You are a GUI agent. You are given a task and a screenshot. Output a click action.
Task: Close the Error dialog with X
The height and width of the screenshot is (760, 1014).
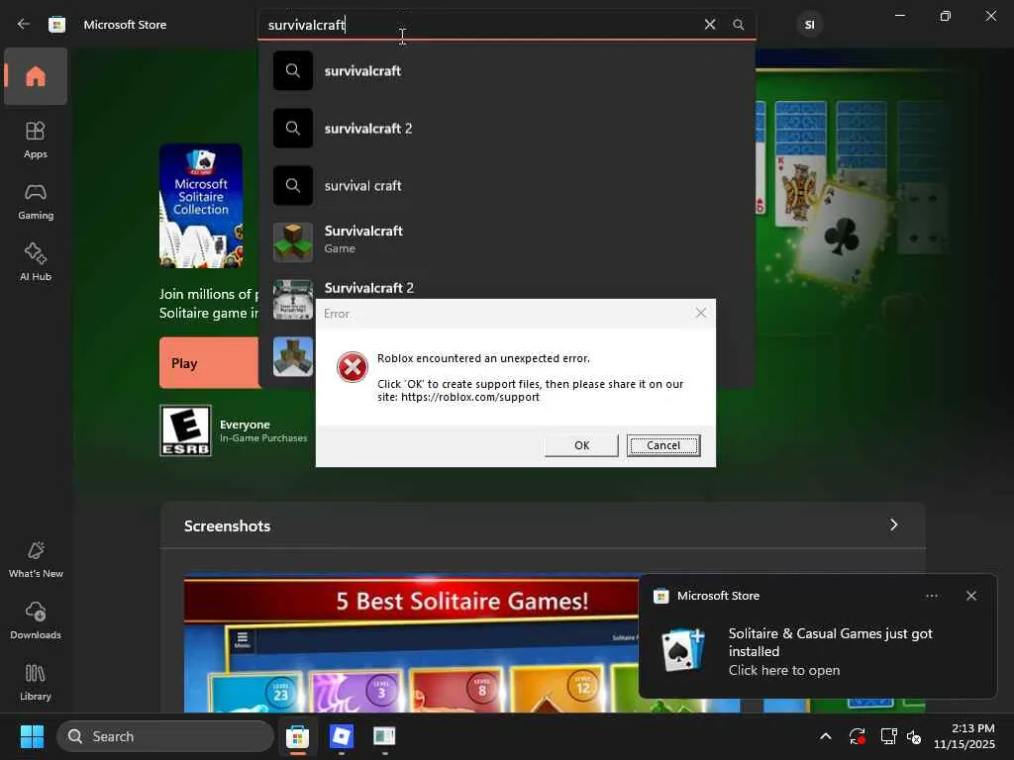point(700,313)
